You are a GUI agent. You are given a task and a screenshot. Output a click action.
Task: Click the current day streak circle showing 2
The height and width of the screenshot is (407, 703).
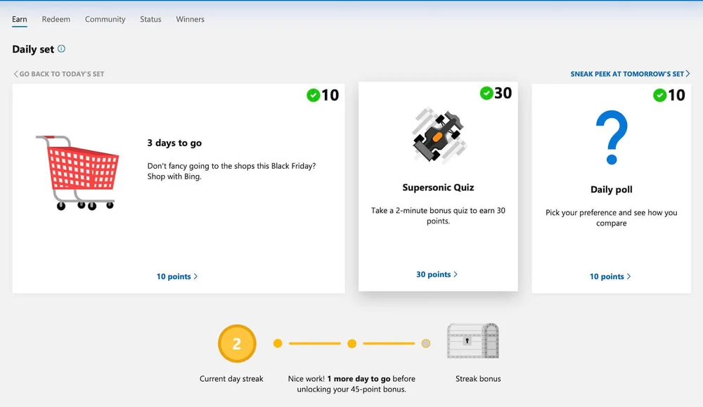coord(237,343)
